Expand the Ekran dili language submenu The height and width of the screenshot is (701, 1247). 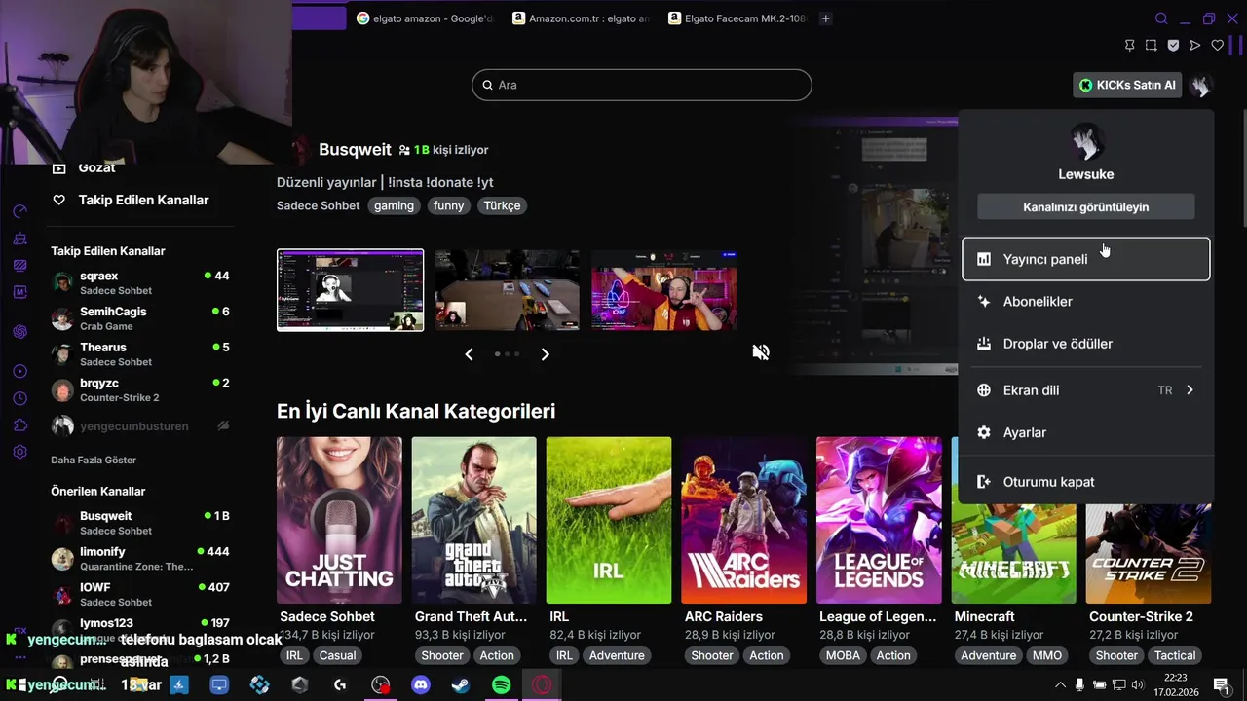point(1086,390)
